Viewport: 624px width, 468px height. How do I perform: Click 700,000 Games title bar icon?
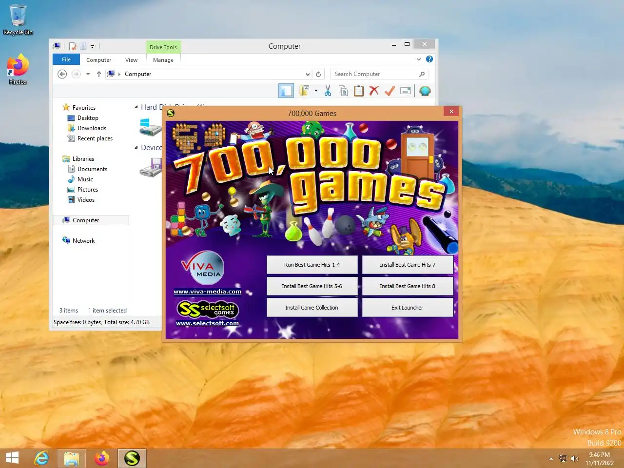171,113
